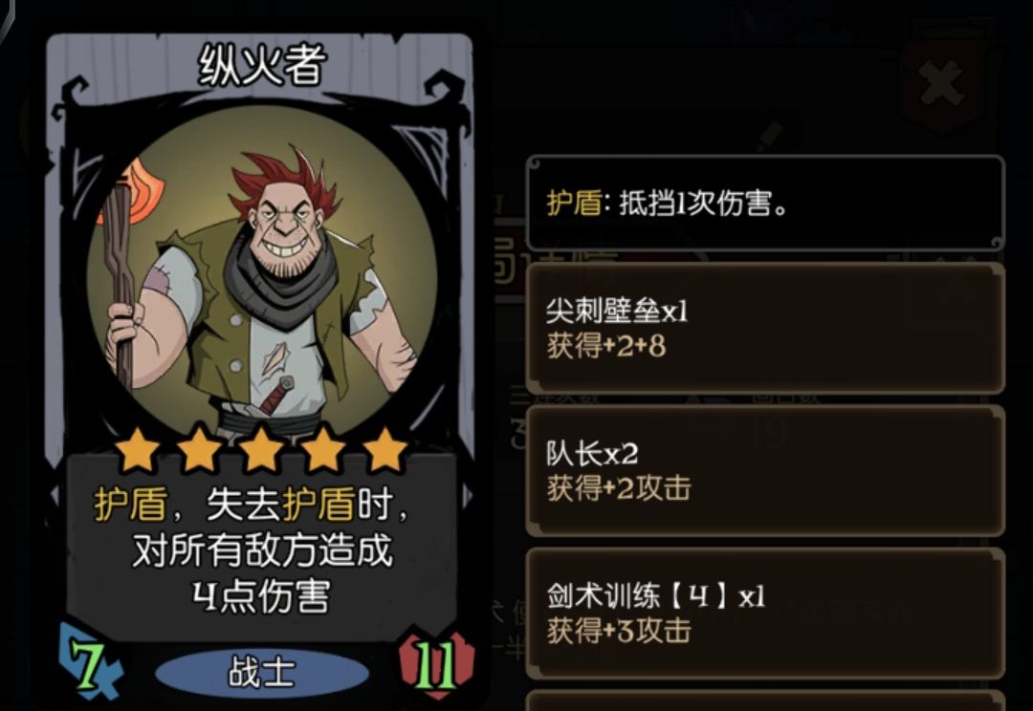Viewport: 1033px width, 711px height.
Task: Select the third gold star on card
Action: (x=261, y=450)
